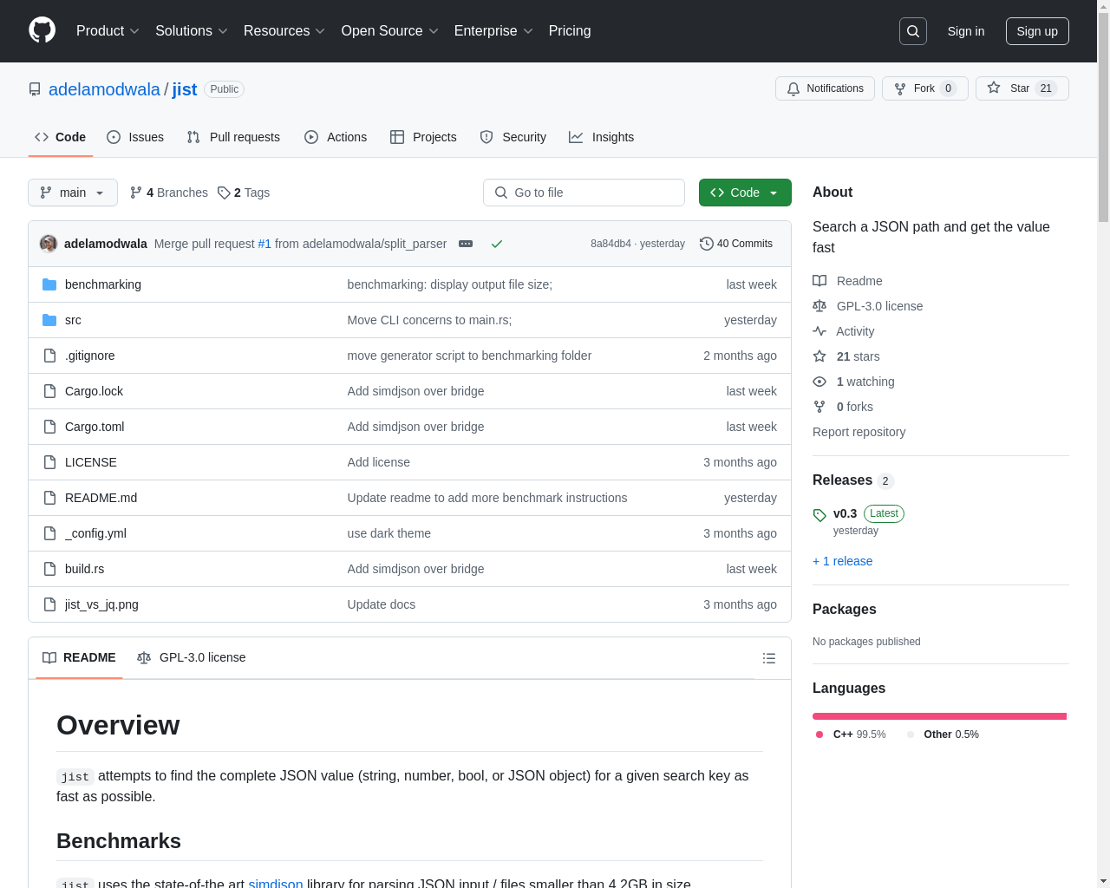
Task: Open the adelamodwala avatar image
Action: (49, 244)
